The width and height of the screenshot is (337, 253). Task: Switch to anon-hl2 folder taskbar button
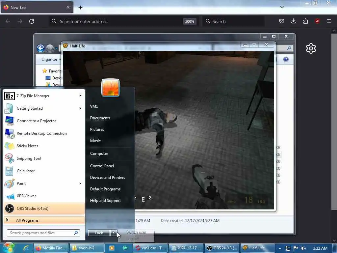point(87,248)
